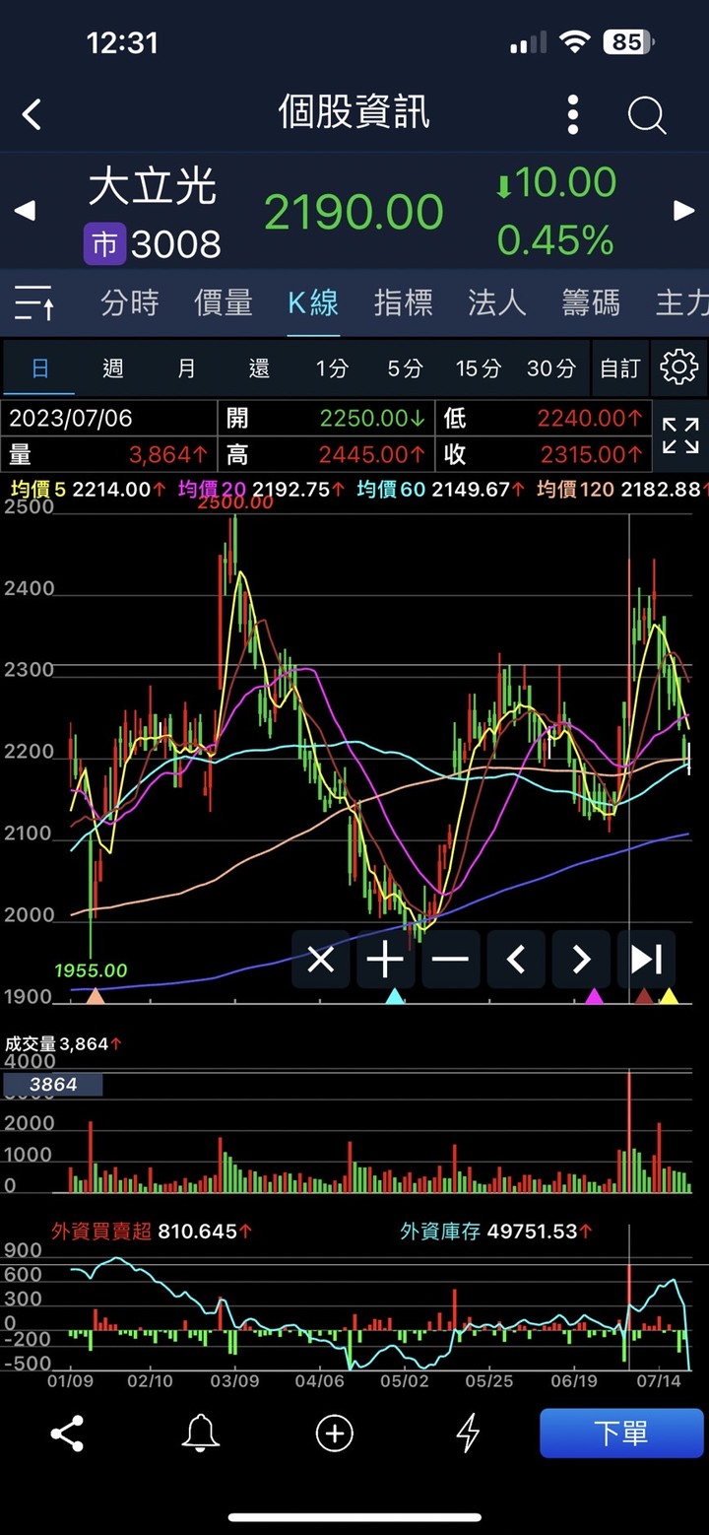The width and height of the screenshot is (709, 1535).
Task: Tap the 市 market badge
Action: [104, 243]
